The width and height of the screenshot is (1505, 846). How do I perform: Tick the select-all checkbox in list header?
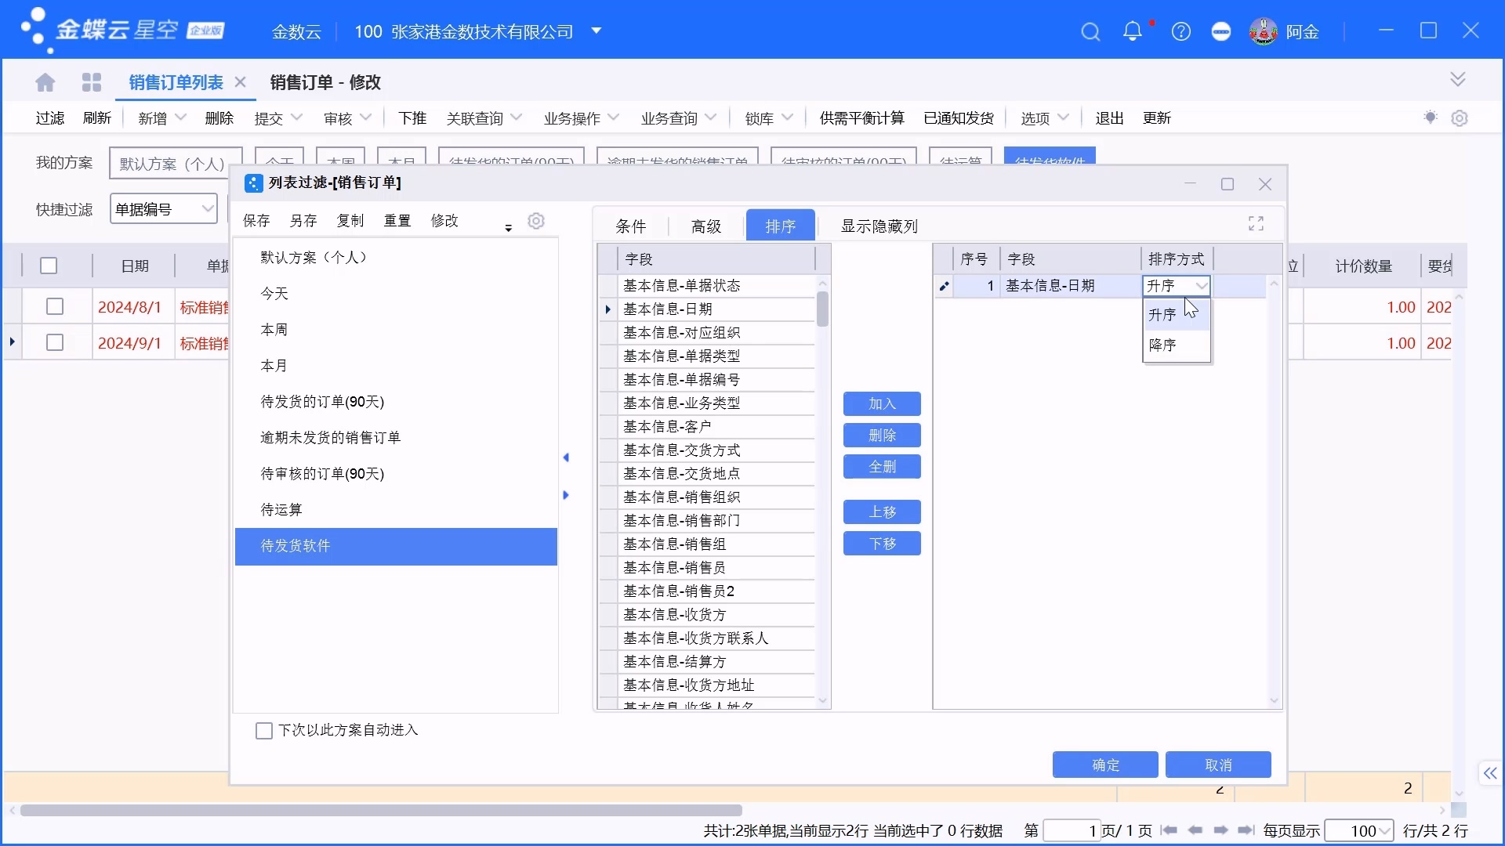pos(49,266)
